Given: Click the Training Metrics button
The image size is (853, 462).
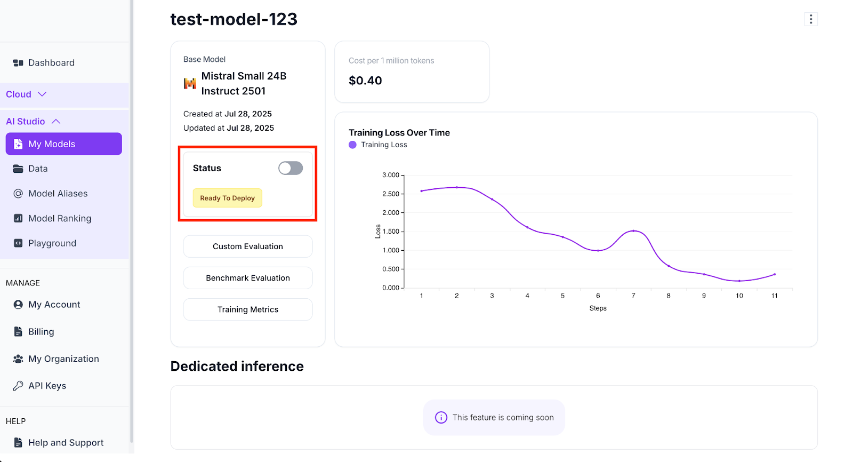Looking at the screenshot, I should [x=248, y=309].
